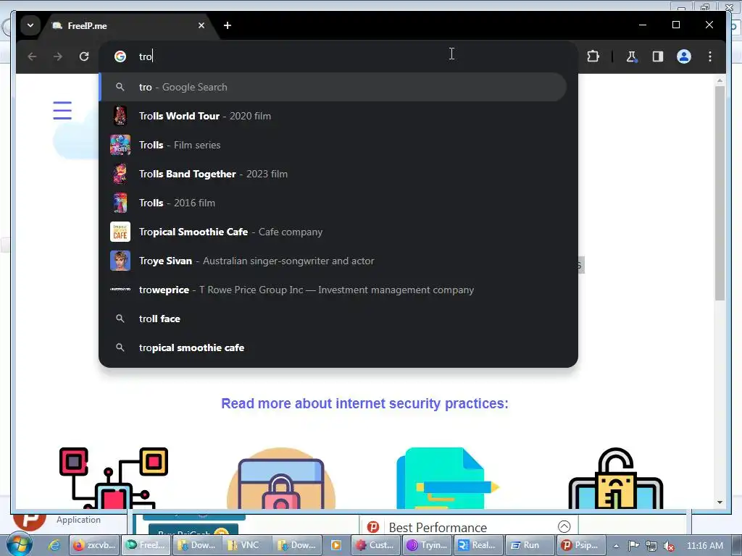Choose Tropical Smoothie Cafe company suggestion
The height and width of the screenshot is (556, 742).
point(333,232)
